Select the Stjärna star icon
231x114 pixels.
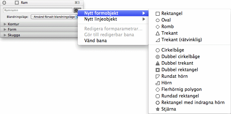coord(158,109)
